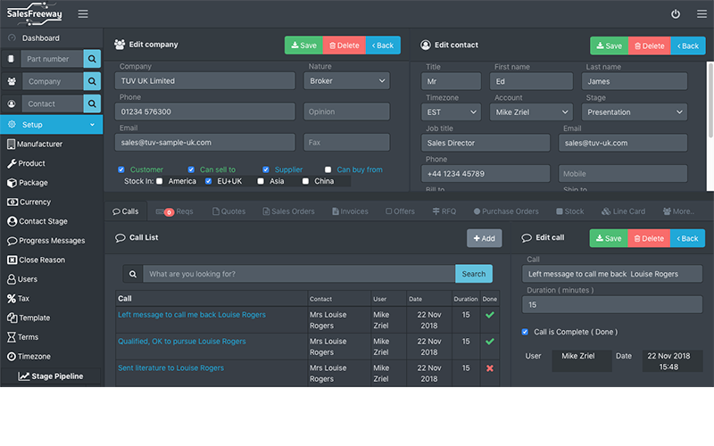Open the Purchase Orders tab

(506, 211)
